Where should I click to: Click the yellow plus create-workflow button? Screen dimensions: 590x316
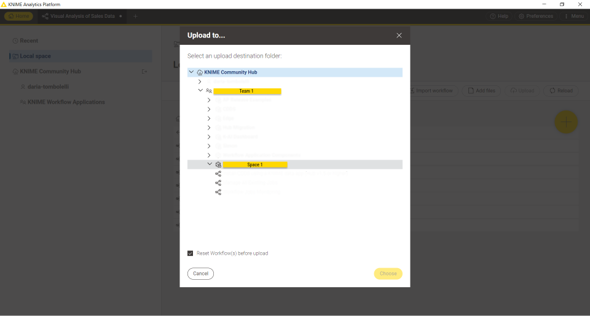coord(566,122)
